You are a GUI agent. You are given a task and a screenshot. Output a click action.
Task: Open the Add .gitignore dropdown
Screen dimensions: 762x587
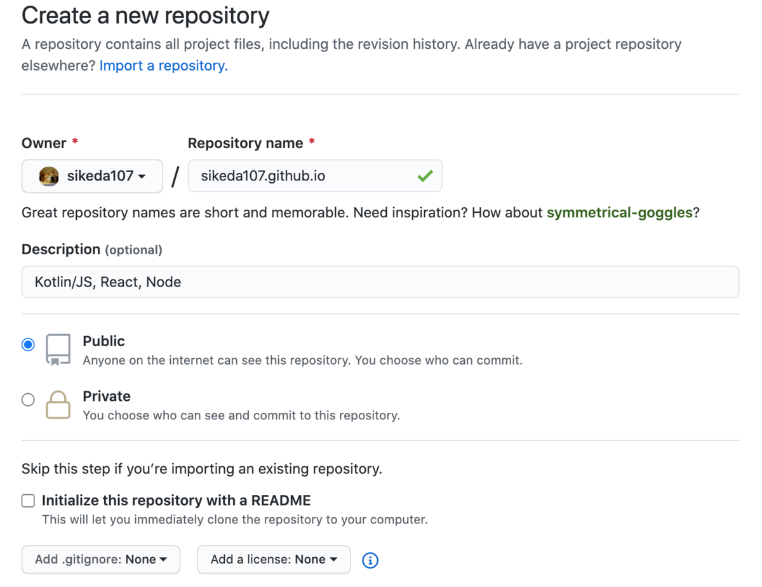(x=100, y=560)
